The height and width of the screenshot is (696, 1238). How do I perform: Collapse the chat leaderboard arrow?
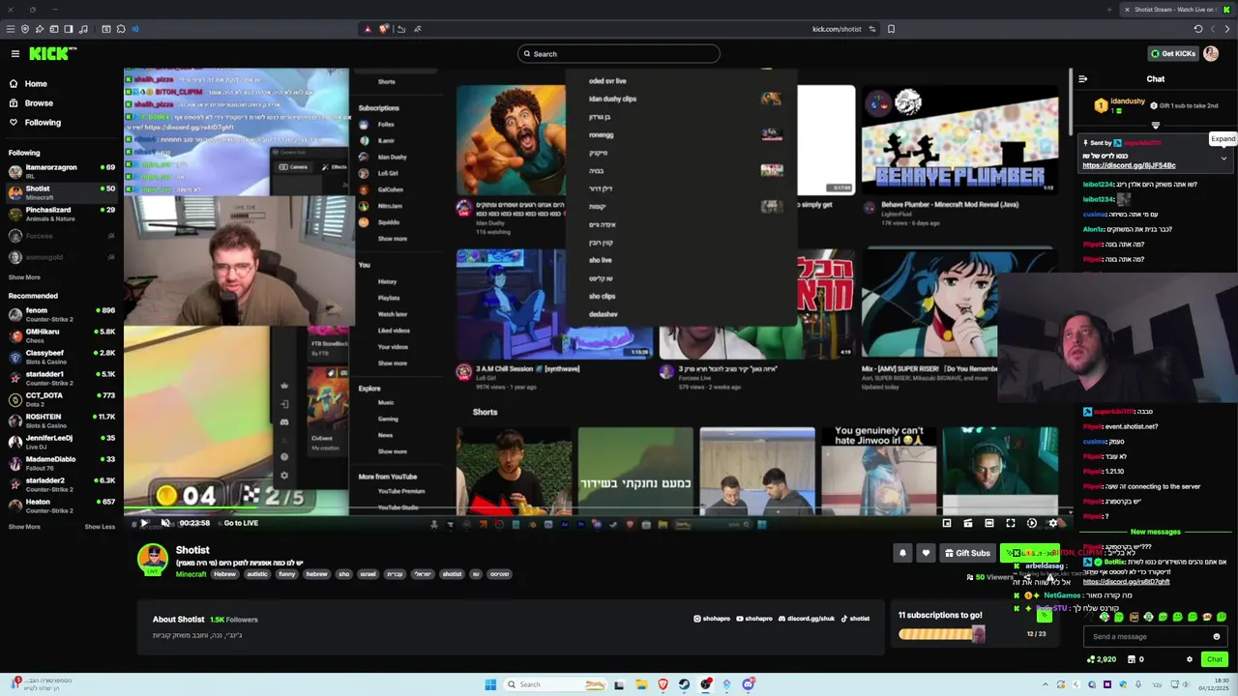tap(1155, 125)
